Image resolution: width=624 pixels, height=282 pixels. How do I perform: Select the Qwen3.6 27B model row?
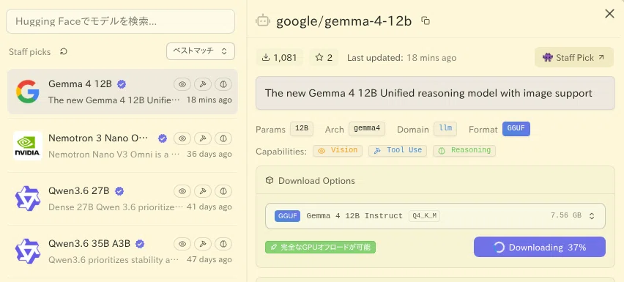coord(122,198)
